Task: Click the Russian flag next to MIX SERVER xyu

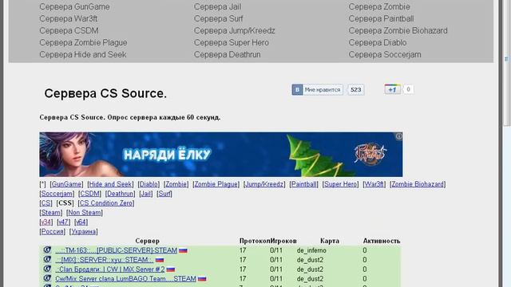Action: [x=160, y=260]
